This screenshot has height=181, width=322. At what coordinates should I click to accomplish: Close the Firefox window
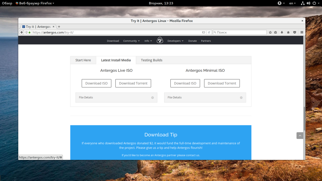[302, 21]
